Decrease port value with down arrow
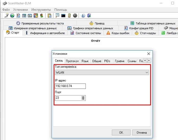 pyautogui.click(x=83, y=99)
